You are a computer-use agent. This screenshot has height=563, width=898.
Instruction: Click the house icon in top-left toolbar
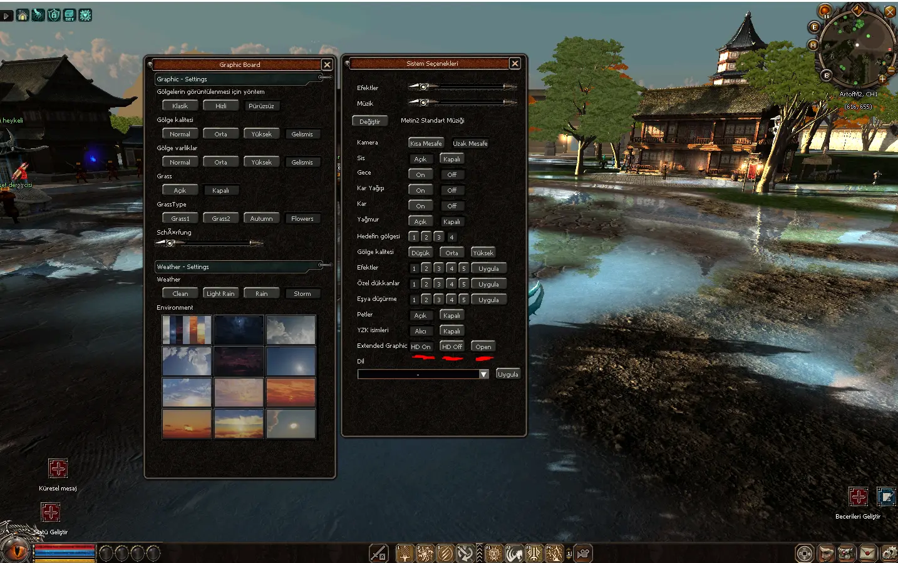tap(23, 15)
